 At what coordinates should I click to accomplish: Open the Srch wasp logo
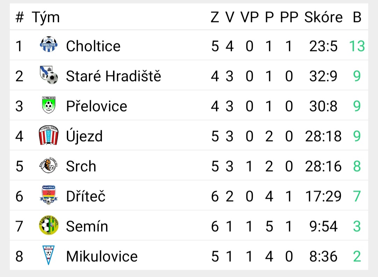click(48, 165)
